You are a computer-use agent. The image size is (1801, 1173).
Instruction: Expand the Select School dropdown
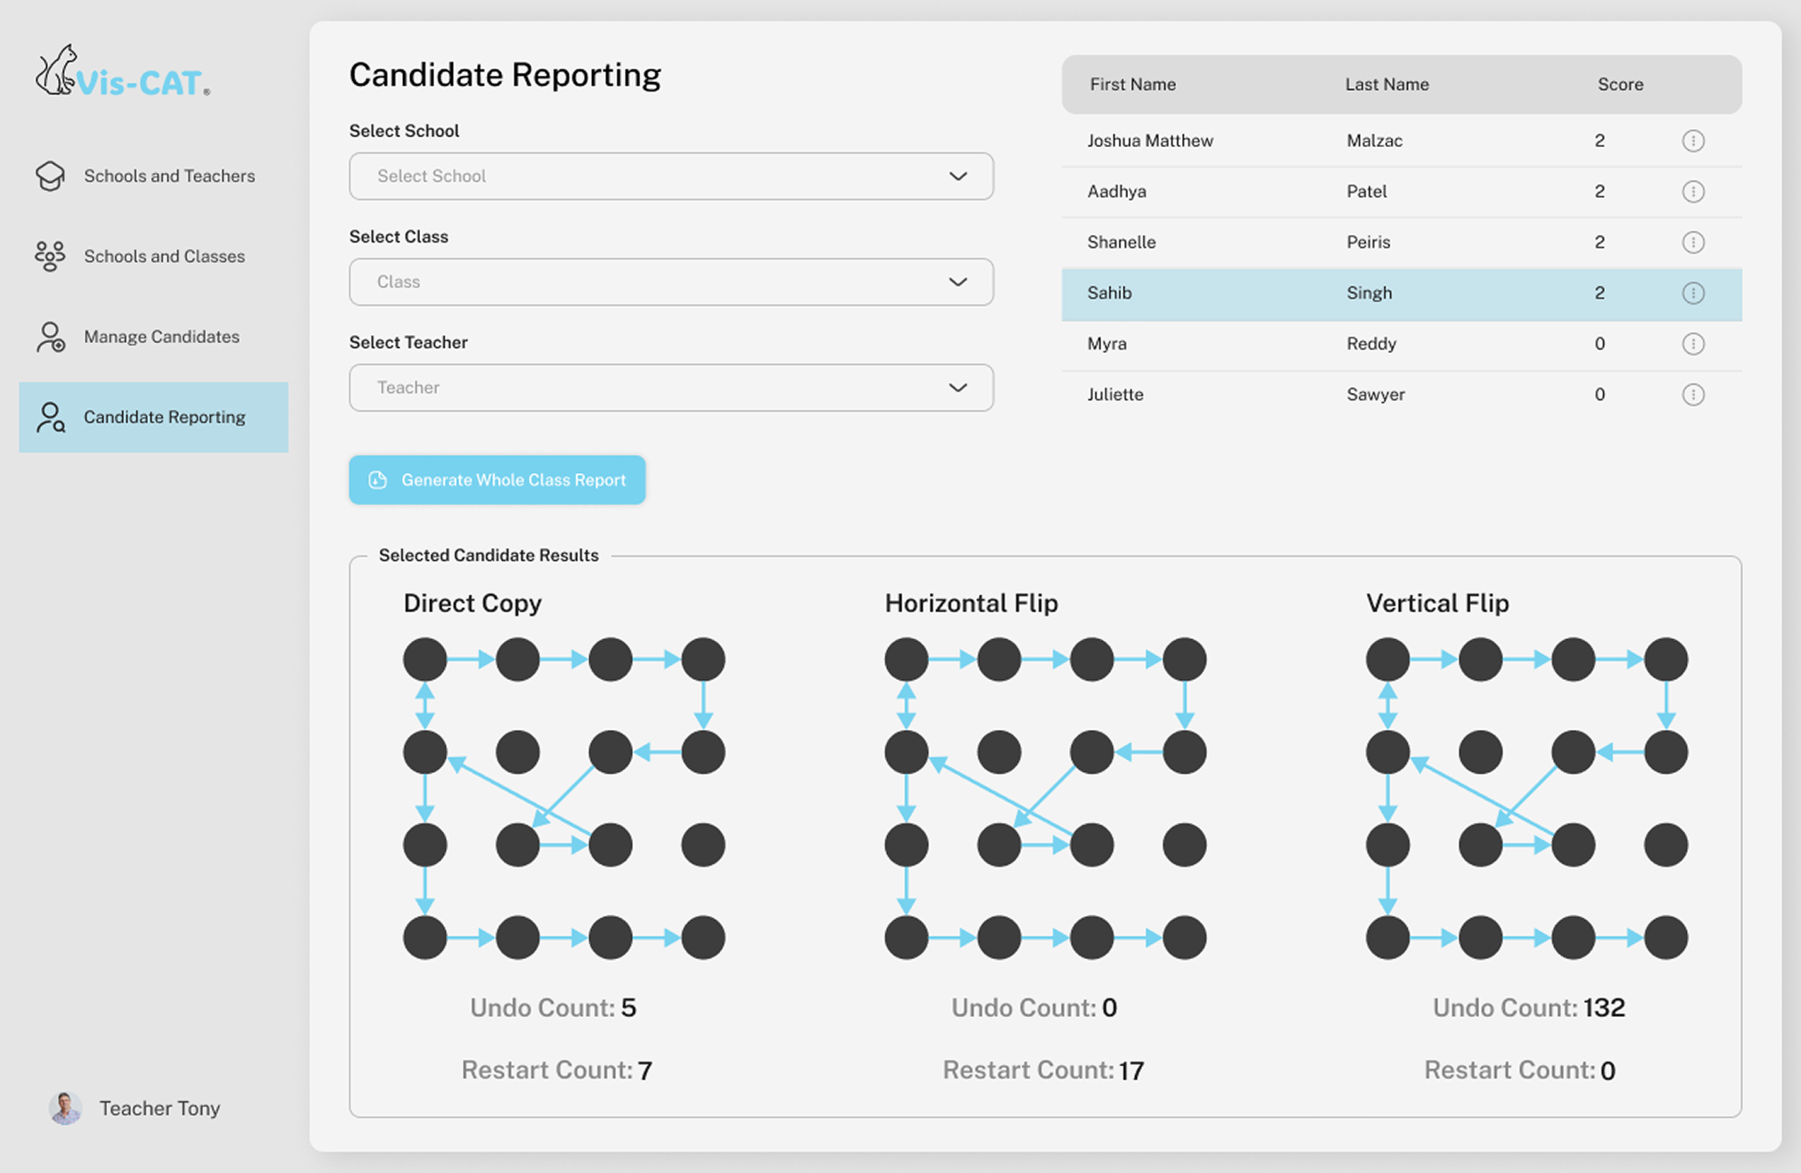tap(670, 176)
